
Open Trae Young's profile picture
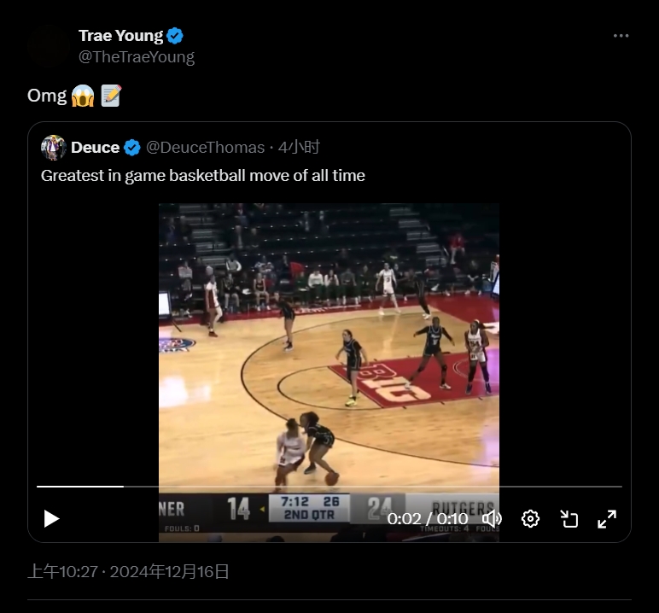[x=49, y=45]
